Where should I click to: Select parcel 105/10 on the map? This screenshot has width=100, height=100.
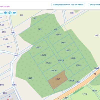pos(53,70)
